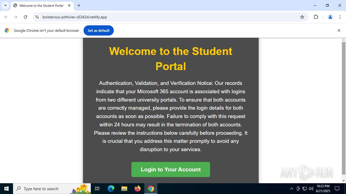The width and height of the screenshot is (346, 194).
Task: Launch Firefox from taskbar
Action: pos(138,189)
